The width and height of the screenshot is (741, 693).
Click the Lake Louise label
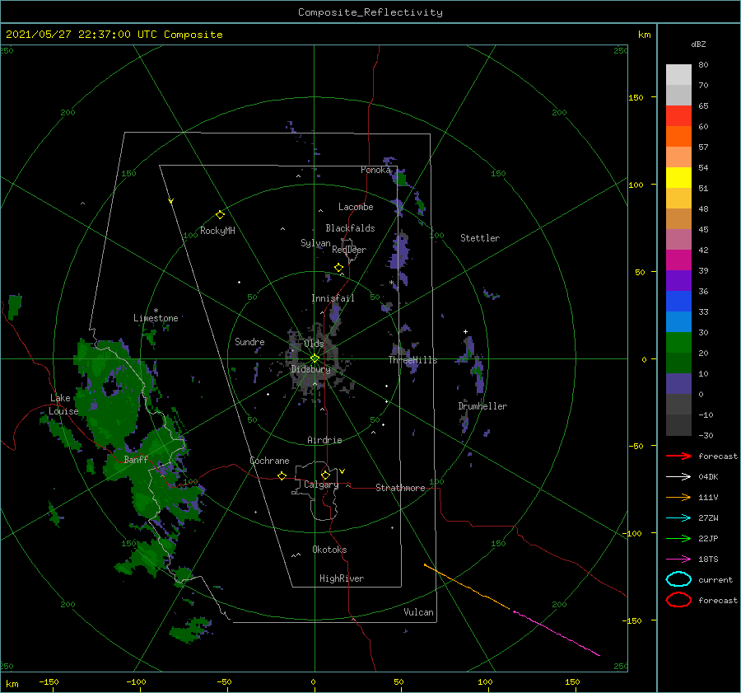63,405
